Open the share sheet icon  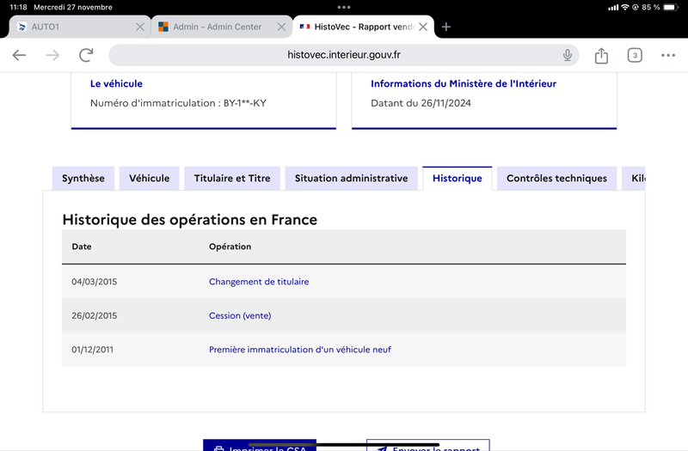click(601, 55)
